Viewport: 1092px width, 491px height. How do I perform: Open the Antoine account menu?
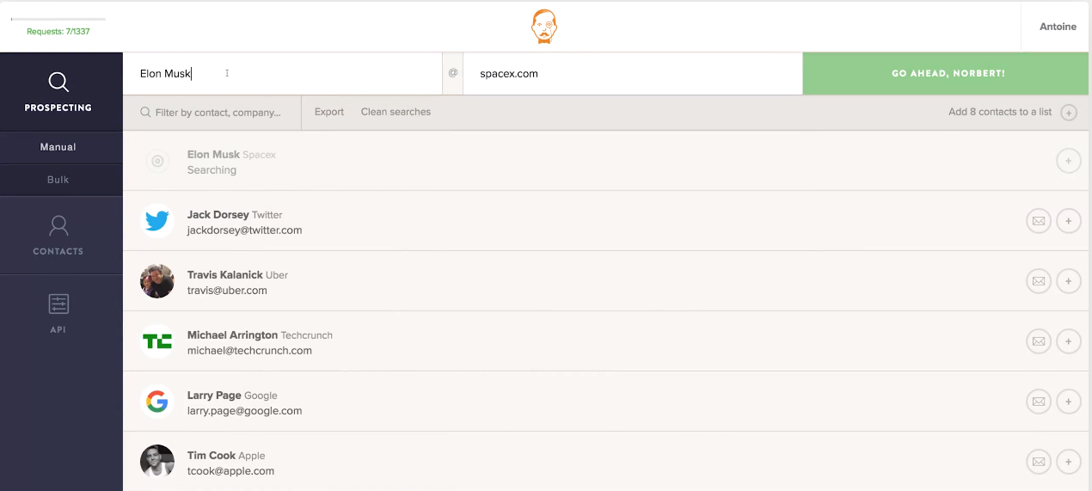click(1058, 27)
